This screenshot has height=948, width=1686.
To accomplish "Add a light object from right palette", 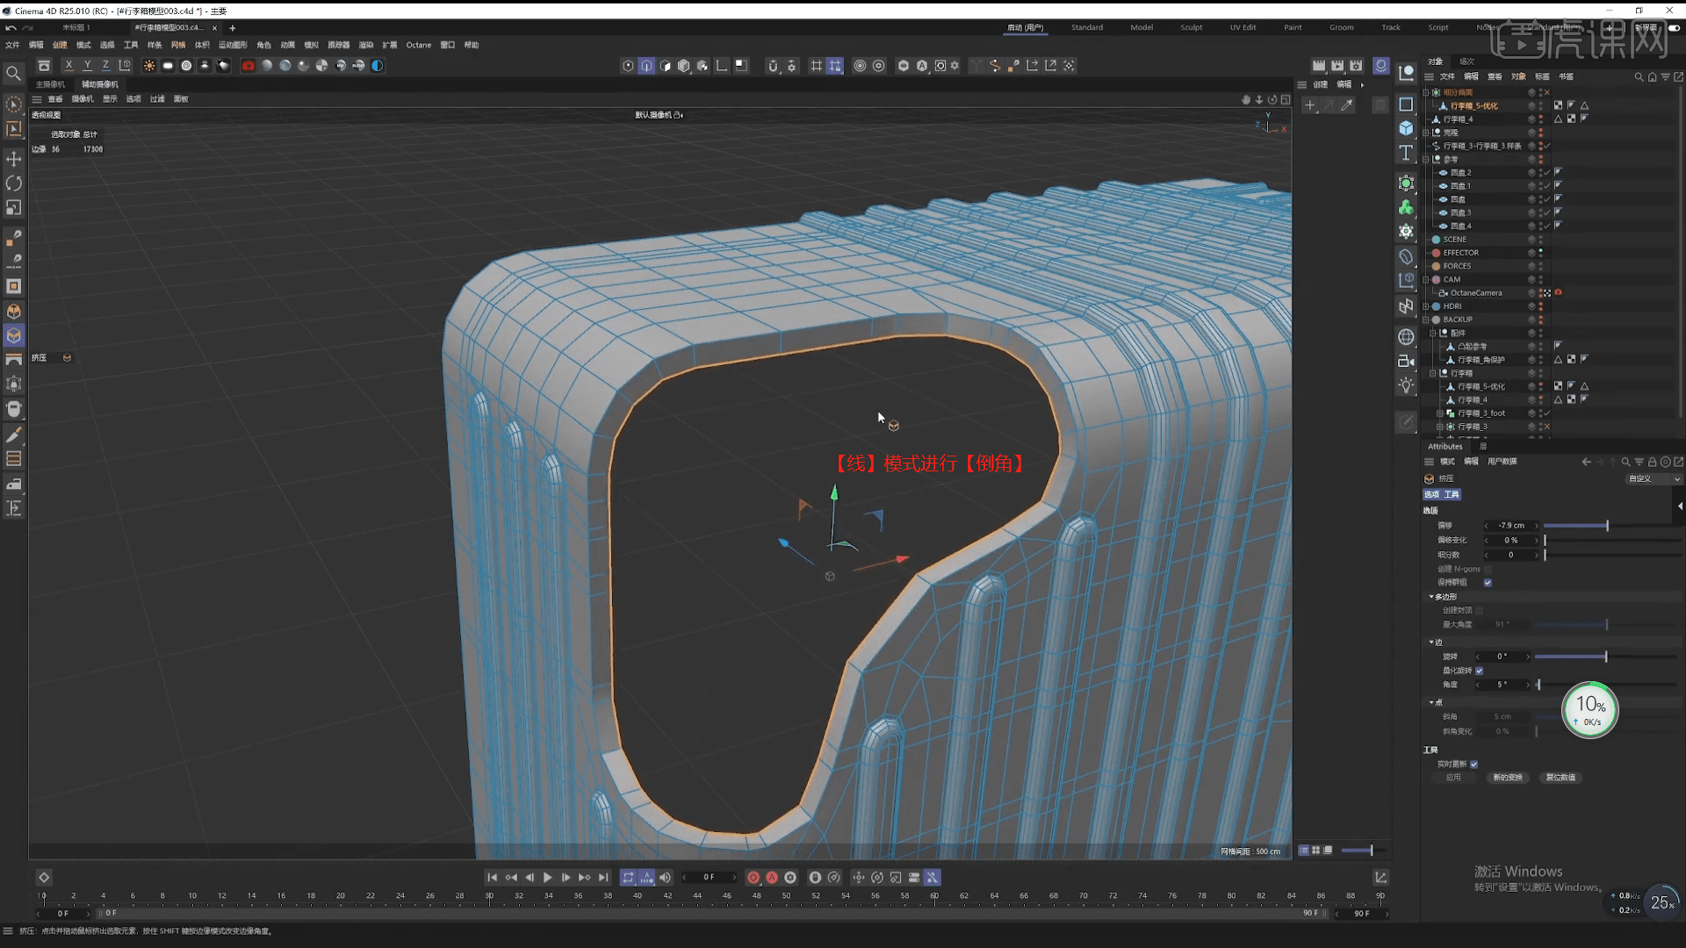I will [1406, 385].
